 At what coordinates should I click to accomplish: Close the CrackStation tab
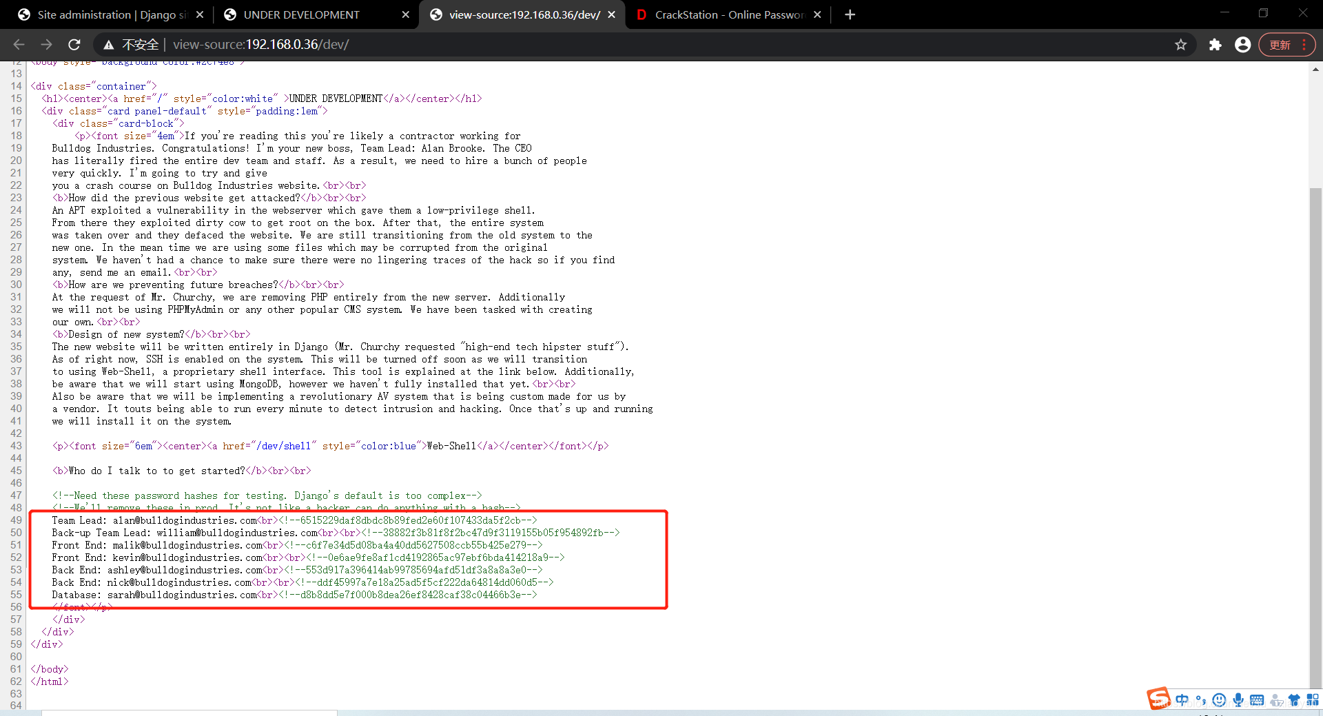point(817,14)
